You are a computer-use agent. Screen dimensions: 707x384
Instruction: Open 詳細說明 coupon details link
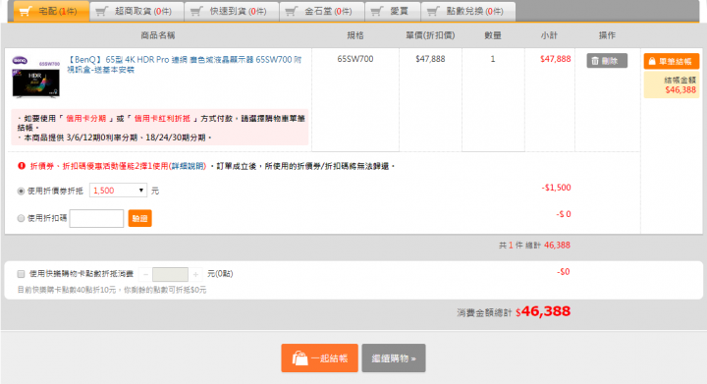188,166
